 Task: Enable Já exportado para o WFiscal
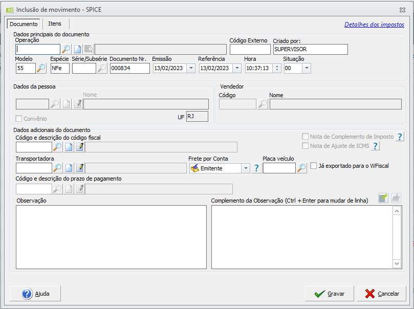point(313,166)
